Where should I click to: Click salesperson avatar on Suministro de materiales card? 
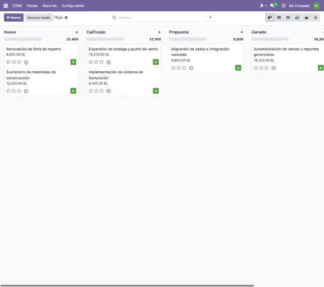point(73,91)
